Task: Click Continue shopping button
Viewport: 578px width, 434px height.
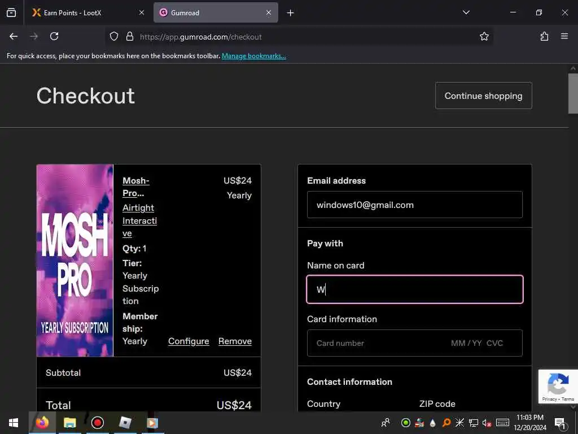Action: 483,96
